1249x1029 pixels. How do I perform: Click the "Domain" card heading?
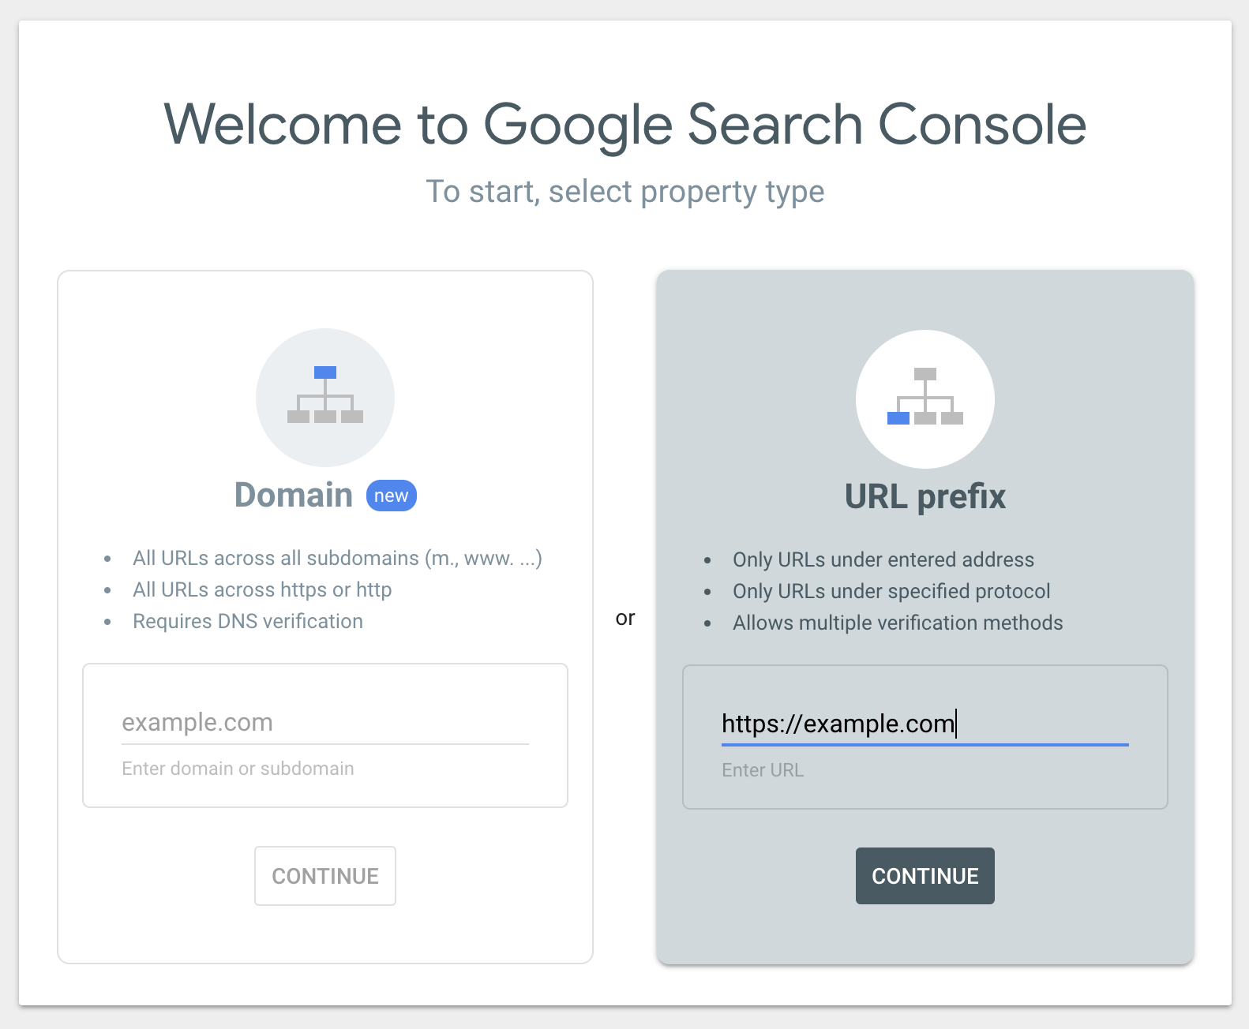pyautogui.click(x=293, y=496)
